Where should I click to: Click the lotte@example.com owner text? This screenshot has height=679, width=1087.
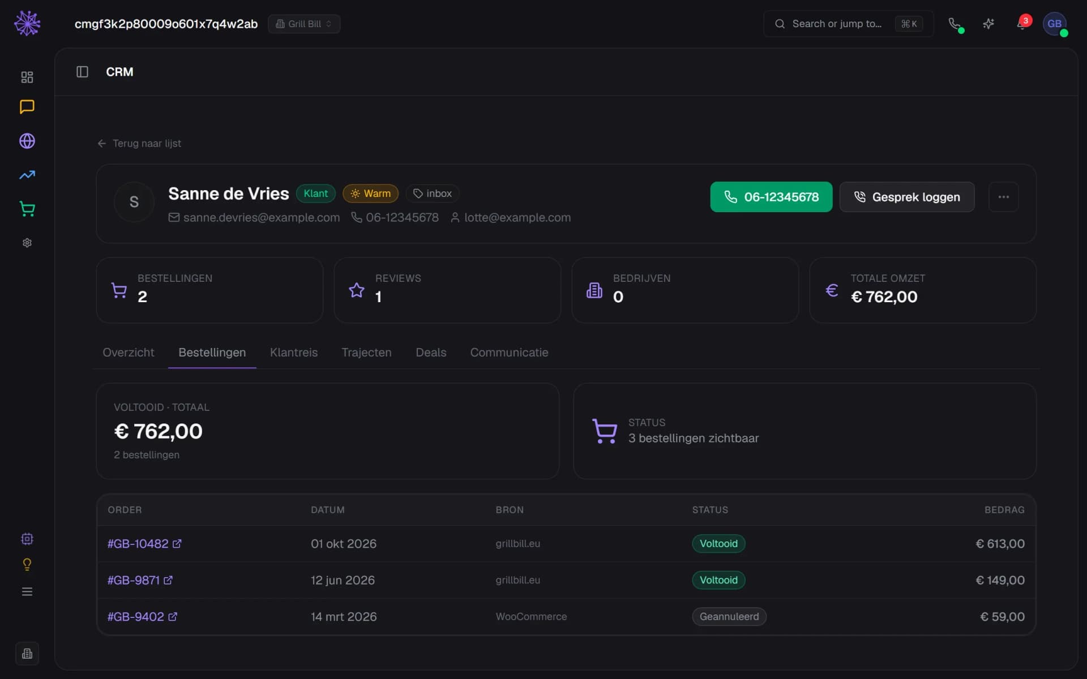[517, 218]
